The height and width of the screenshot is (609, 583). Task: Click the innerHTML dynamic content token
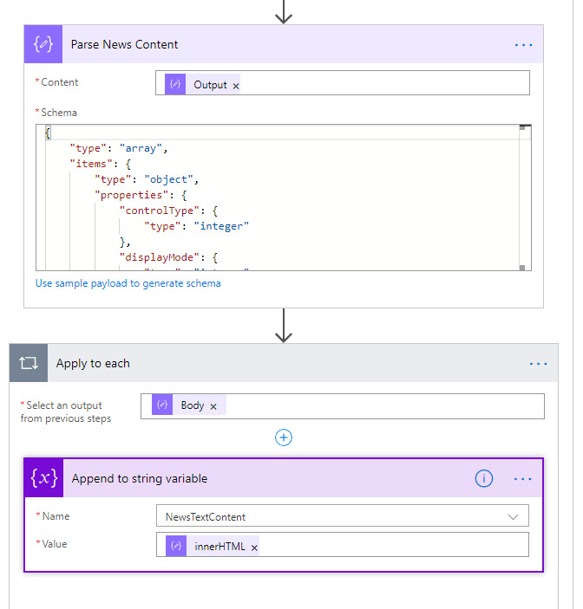tap(219, 547)
